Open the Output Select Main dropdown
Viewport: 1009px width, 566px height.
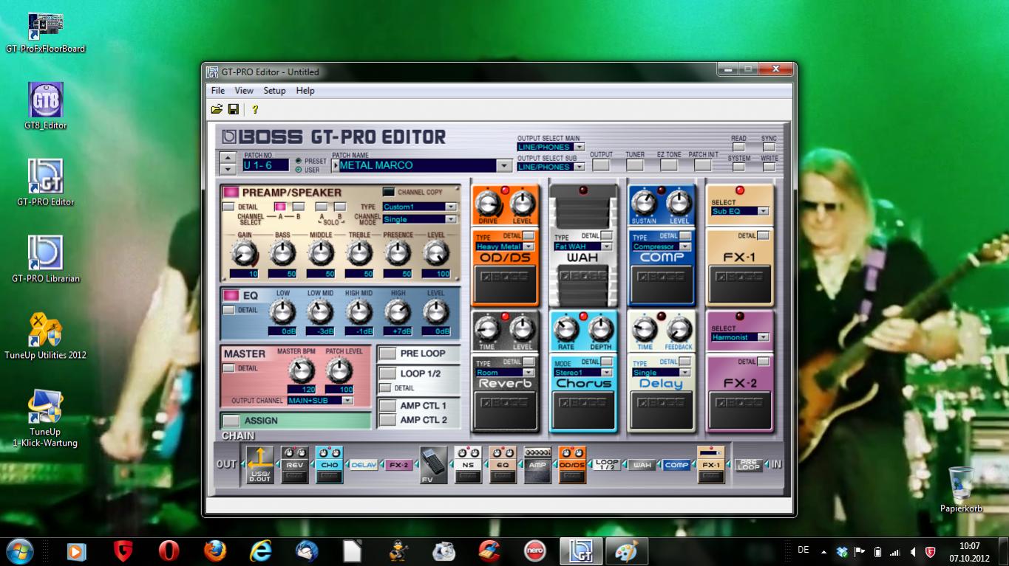(x=579, y=147)
